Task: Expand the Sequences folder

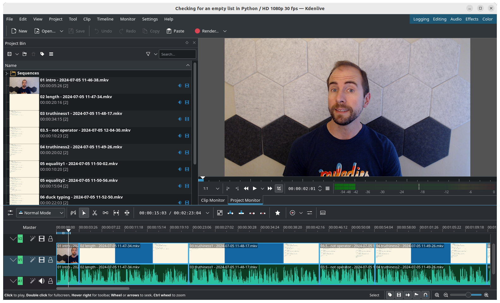Action: (x=7, y=73)
